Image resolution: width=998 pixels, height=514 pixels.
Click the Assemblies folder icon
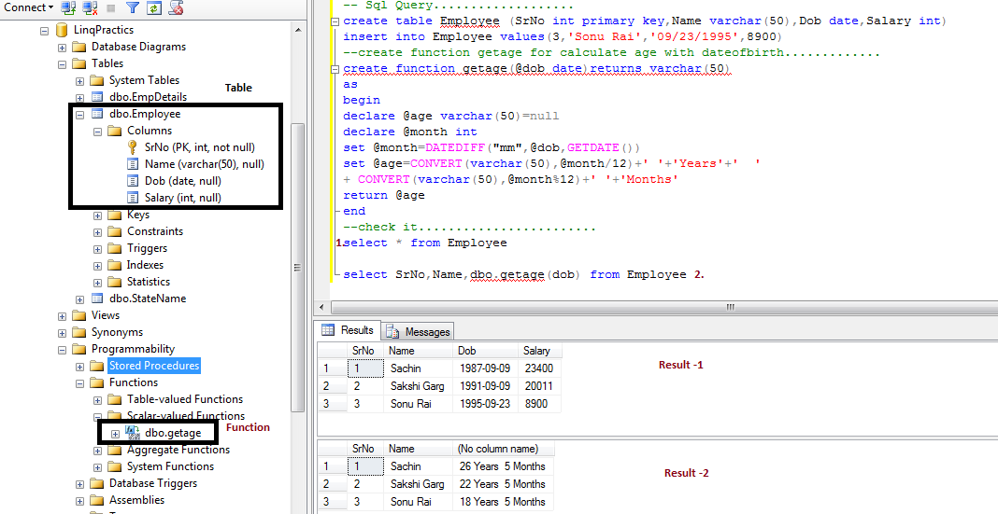pos(97,500)
